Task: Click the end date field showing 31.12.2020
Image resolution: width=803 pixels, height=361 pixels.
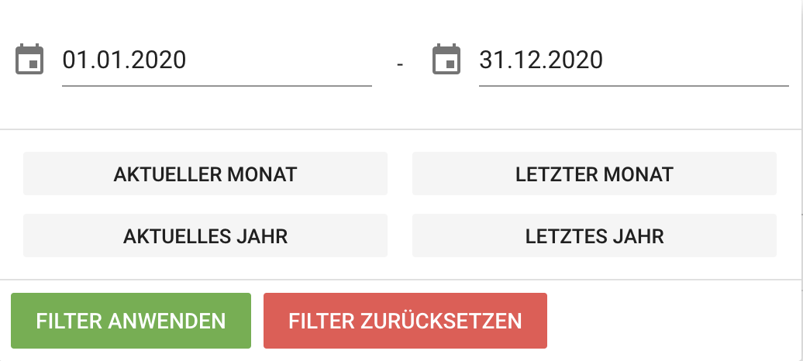Action: tap(632, 60)
